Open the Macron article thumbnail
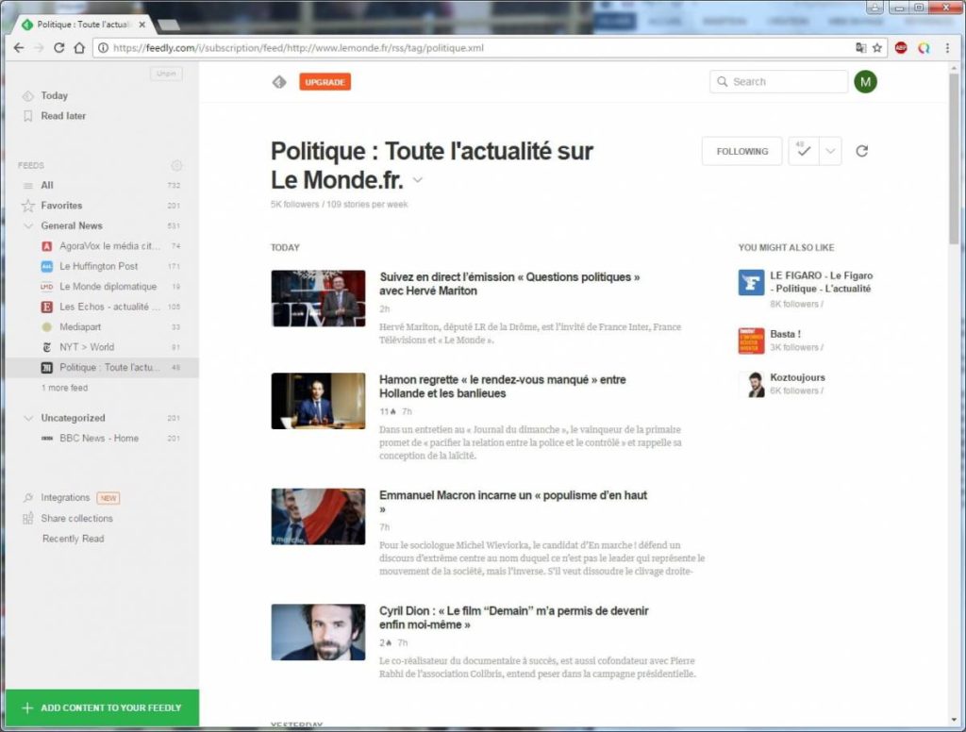Screen dimensions: 966x732 coord(318,517)
